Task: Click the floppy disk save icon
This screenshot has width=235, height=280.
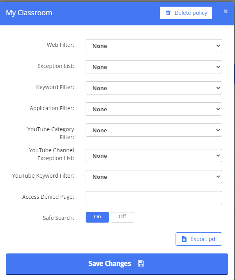Action: [x=141, y=263]
